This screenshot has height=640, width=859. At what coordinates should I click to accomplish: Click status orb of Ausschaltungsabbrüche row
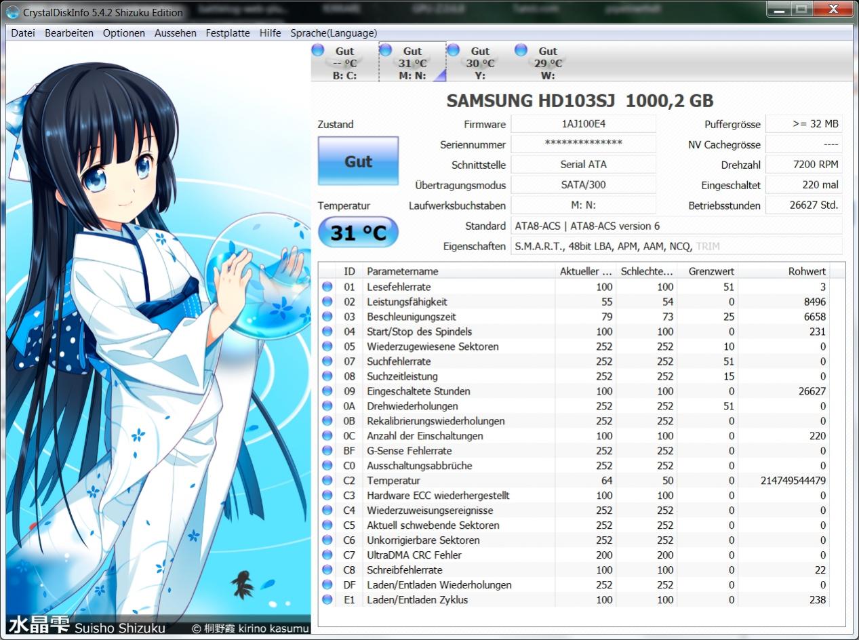point(327,466)
